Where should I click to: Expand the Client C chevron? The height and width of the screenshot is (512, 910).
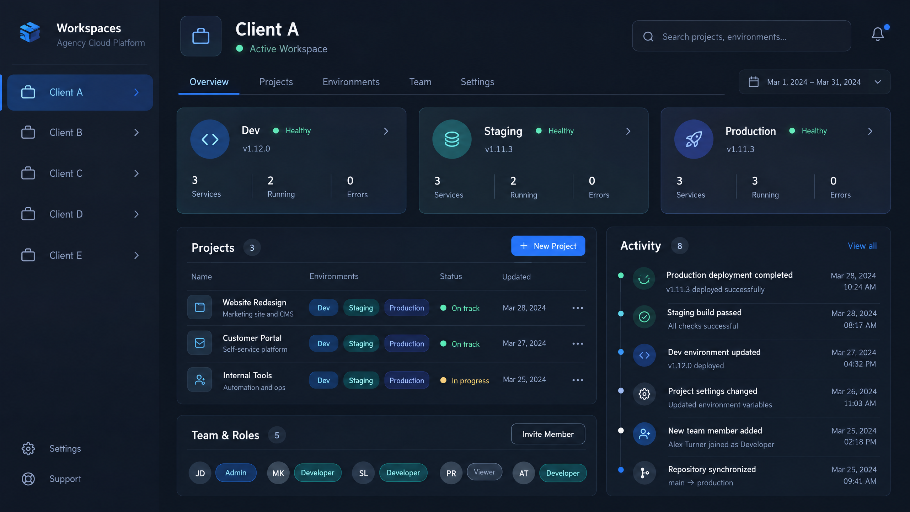(x=136, y=173)
